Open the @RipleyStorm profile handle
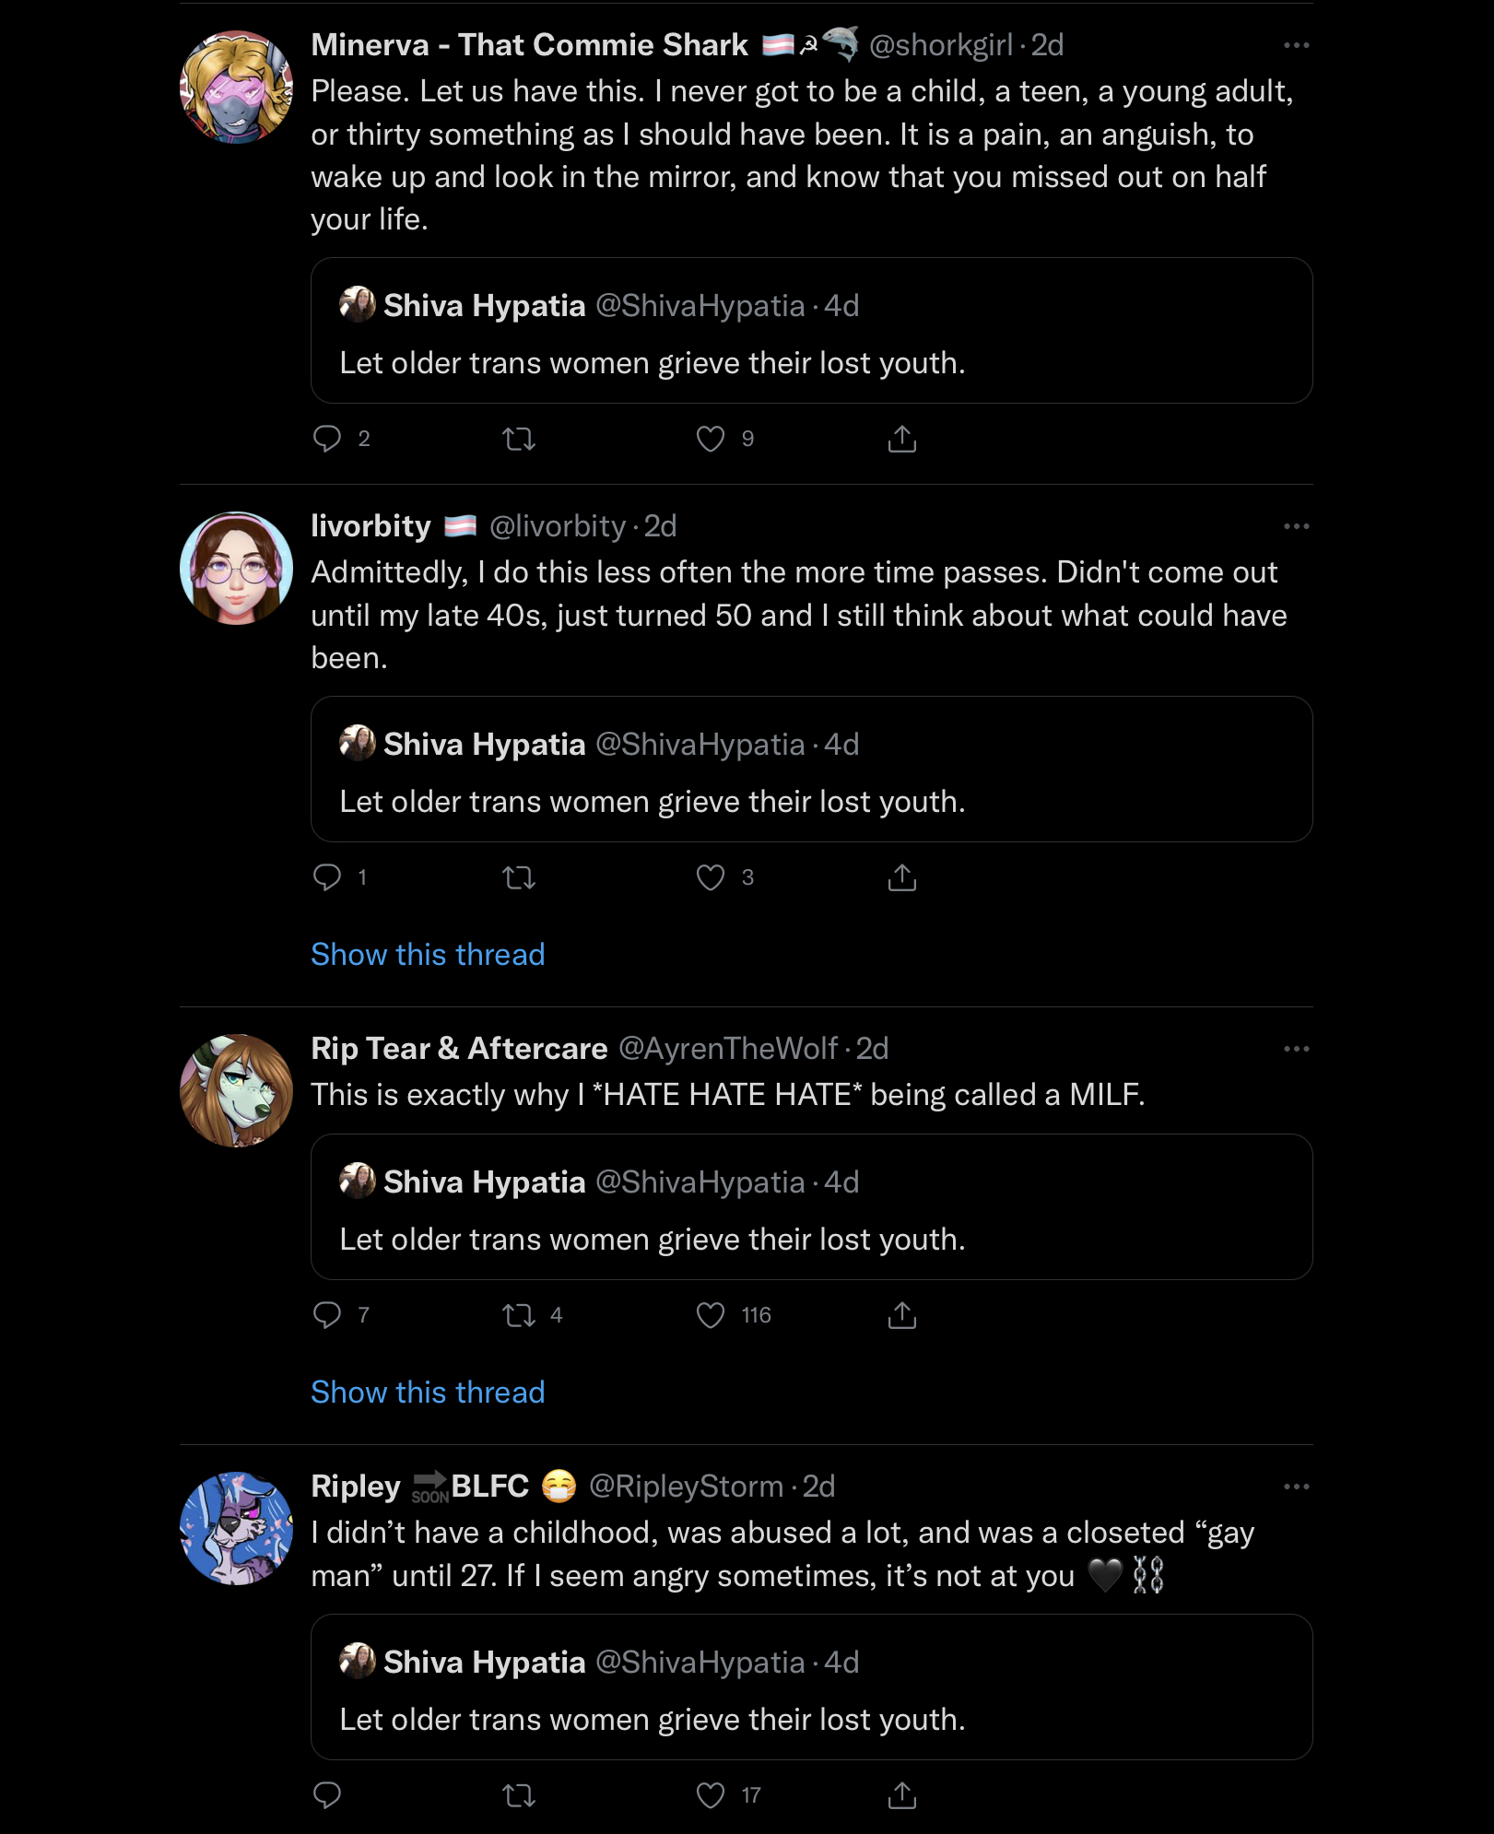 coord(686,1486)
